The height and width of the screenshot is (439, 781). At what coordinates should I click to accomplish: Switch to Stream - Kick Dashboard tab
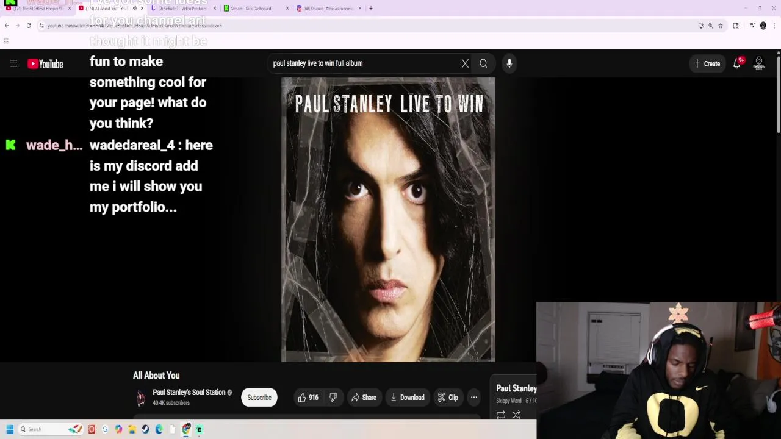(x=255, y=9)
